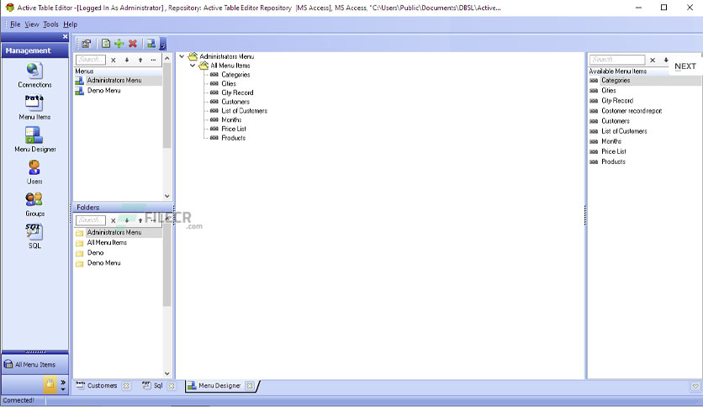This screenshot has width=703, height=407.
Task: Select List of Customers in the center tree
Action: tap(245, 111)
